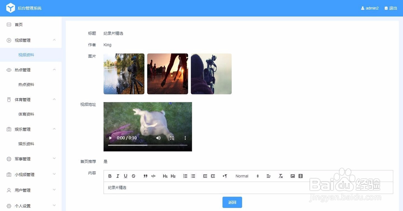
Task: Create ordered numbered list
Action: coord(185,176)
